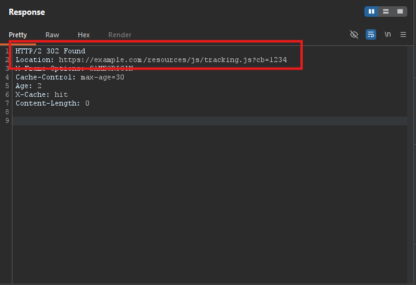Viewport: 416px width, 285px height.
Task: Toggle hidden characters eye-slash icon
Action: pyautogui.click(x=354, y=34)
